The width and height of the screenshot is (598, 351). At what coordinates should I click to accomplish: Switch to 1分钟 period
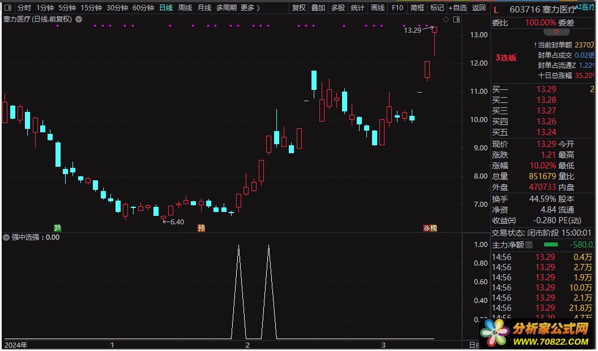pos(45,7)
